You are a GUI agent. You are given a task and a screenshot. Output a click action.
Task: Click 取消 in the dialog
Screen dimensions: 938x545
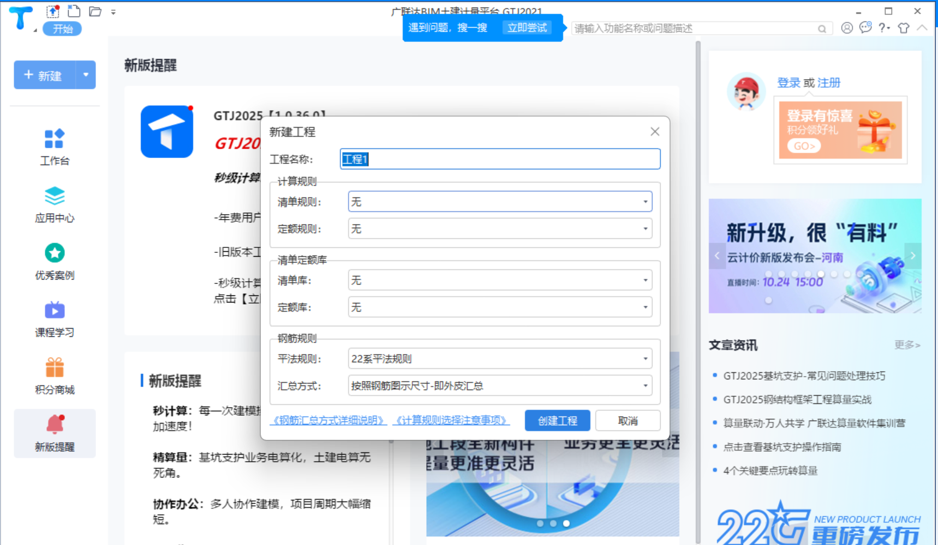coord(628,421)
